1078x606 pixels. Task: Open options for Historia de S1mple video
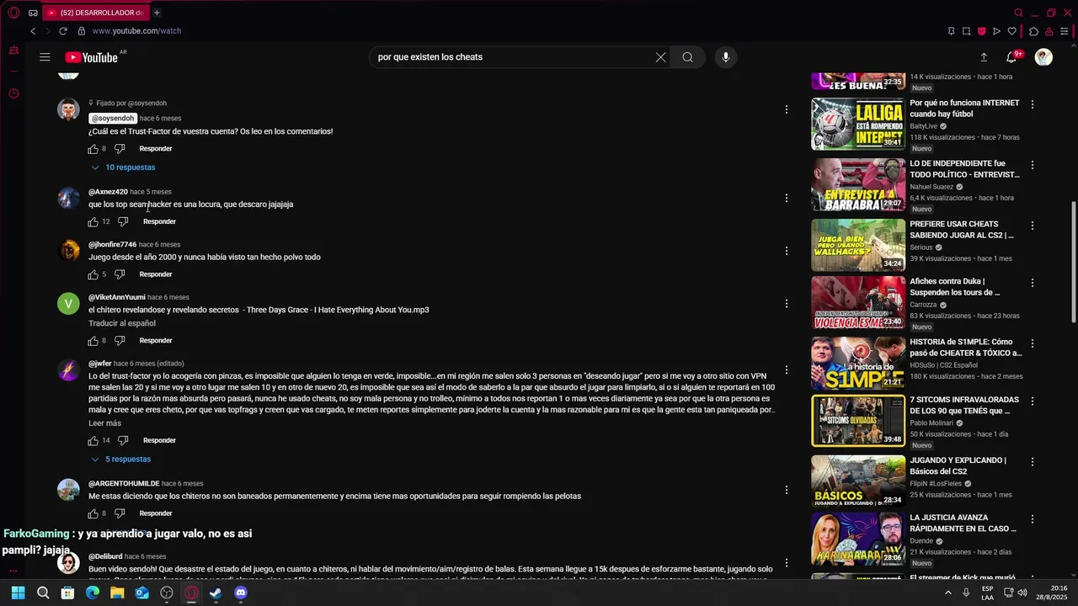coord(1033,343)
